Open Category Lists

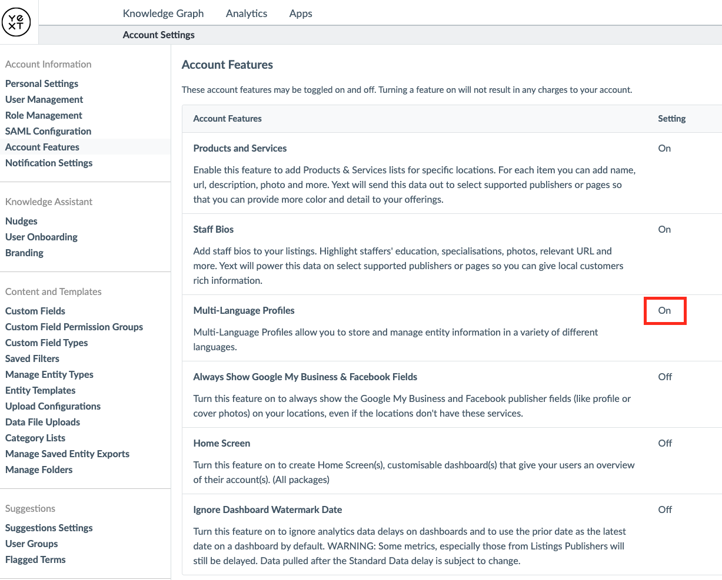[x=35, y=438]
